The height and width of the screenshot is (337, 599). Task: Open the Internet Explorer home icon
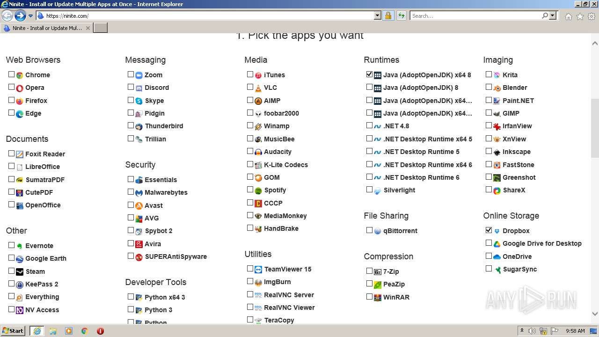click(x=568, y=16)
